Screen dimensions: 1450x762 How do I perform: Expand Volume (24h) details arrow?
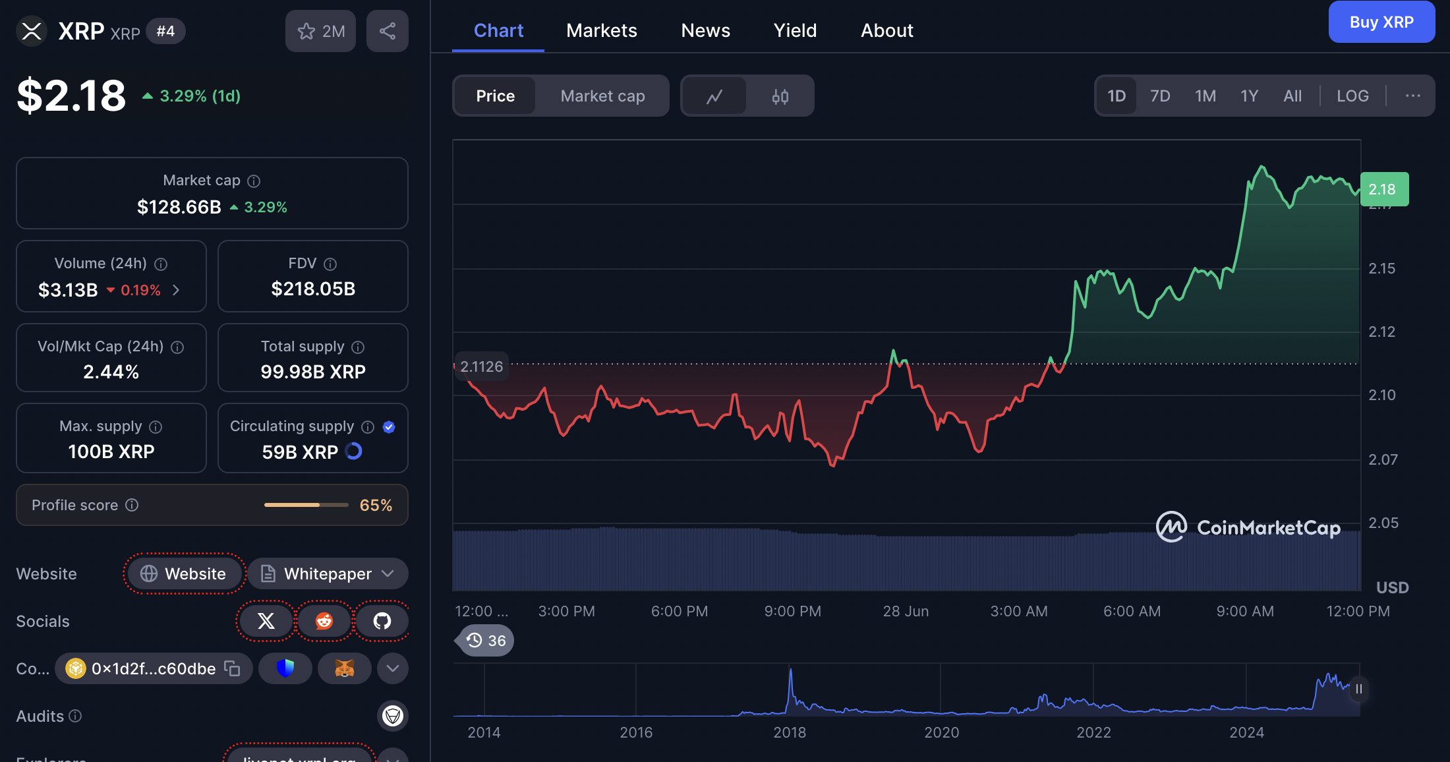(x=176, y=290)
